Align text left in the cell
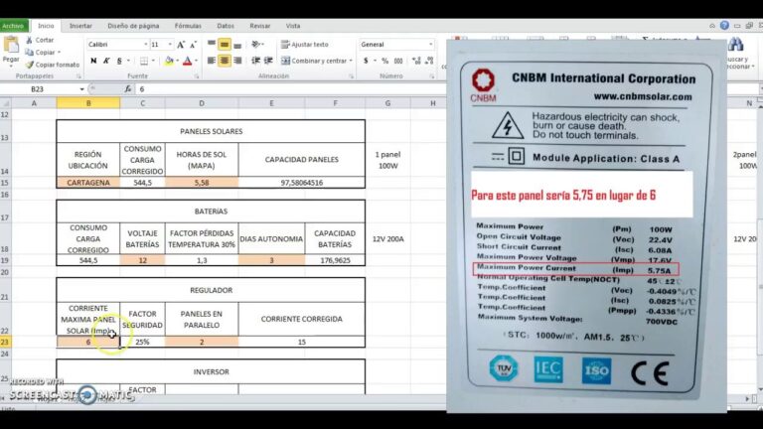 point(211,61)
